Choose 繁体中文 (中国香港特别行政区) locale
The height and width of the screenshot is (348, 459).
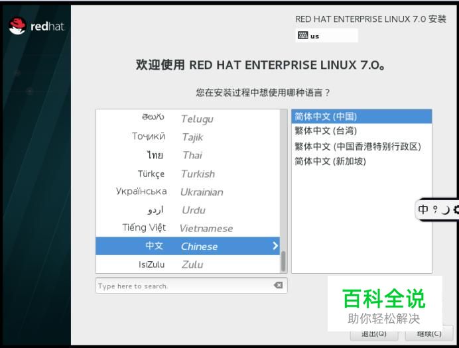tap(361, 146)
